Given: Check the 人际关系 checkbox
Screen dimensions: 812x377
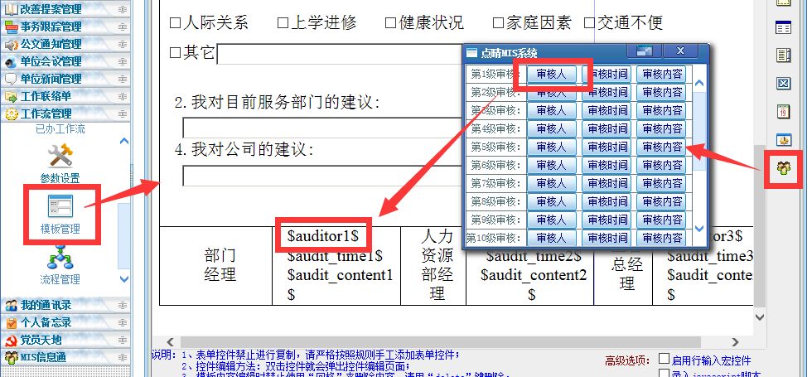Looking at the screenshot, I should click(175, 22).
